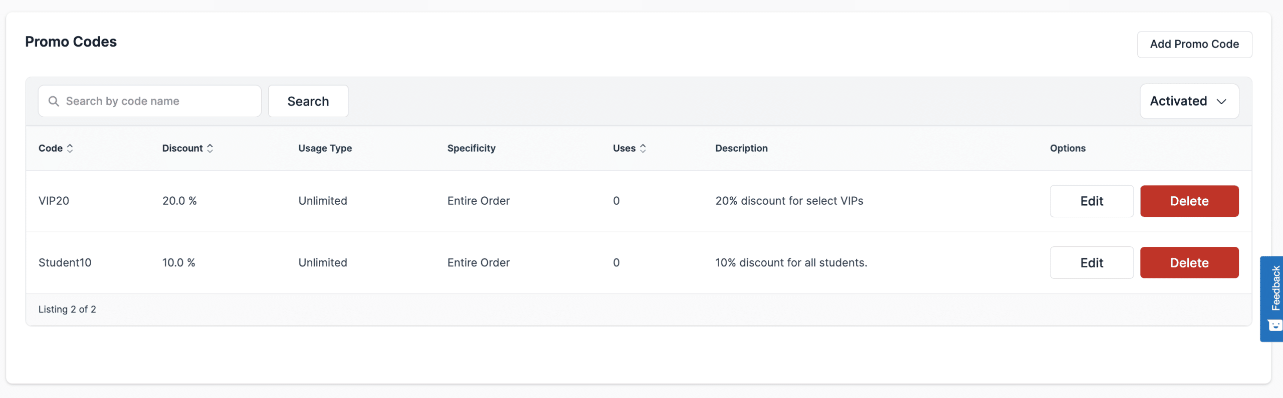
Task: Click the Uses column header
Action: click(624, 148)
